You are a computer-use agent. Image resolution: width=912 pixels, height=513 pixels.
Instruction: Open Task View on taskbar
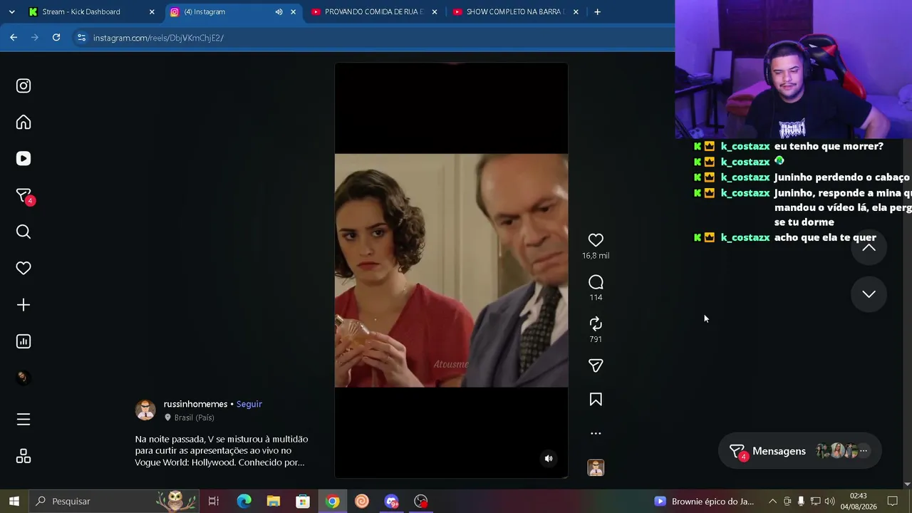click(x=213, y=501)
